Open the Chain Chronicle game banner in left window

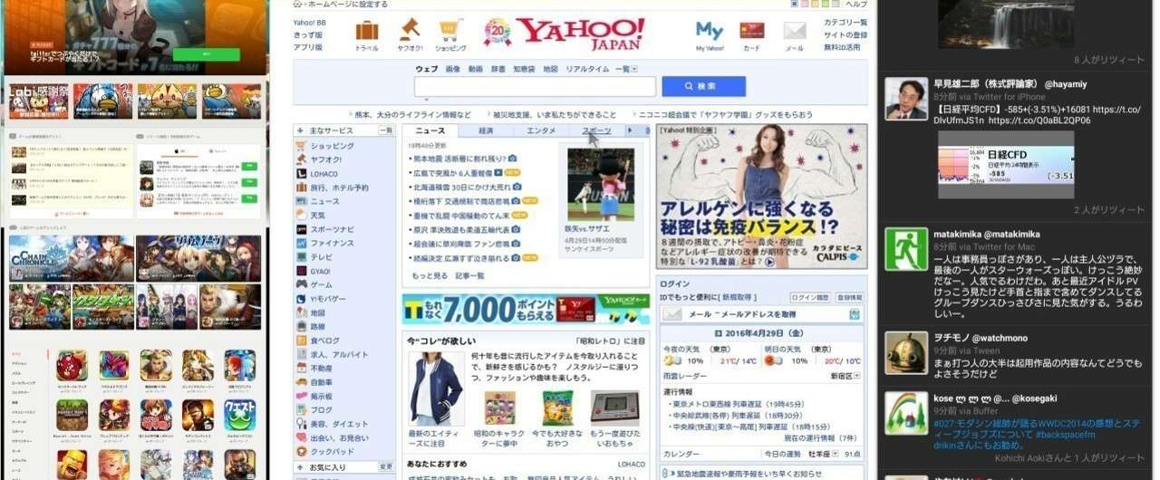tap(71, 259)
